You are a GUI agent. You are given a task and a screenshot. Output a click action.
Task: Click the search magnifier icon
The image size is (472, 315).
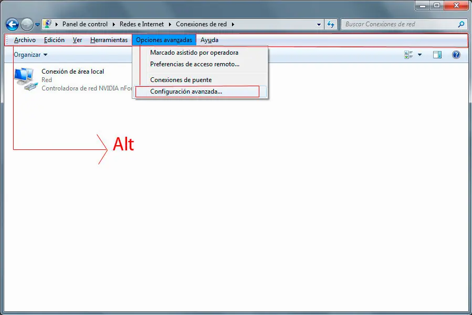tap(461, 24)
